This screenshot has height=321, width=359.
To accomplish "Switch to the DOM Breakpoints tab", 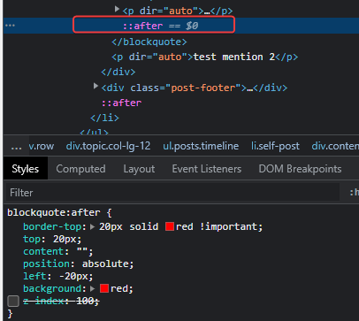I will tap(300, 169).
